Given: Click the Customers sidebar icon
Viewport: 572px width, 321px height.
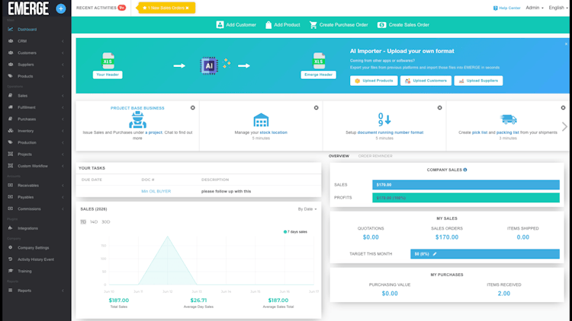Looking at the screenshot, I should point(11,52).
